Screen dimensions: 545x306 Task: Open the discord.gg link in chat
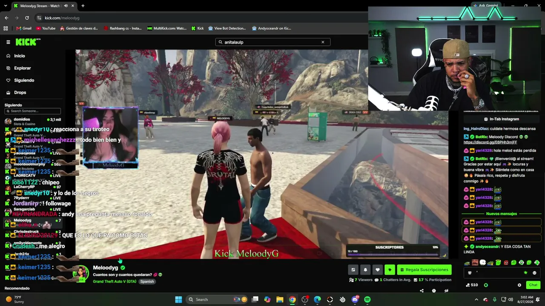click(490, 142)
